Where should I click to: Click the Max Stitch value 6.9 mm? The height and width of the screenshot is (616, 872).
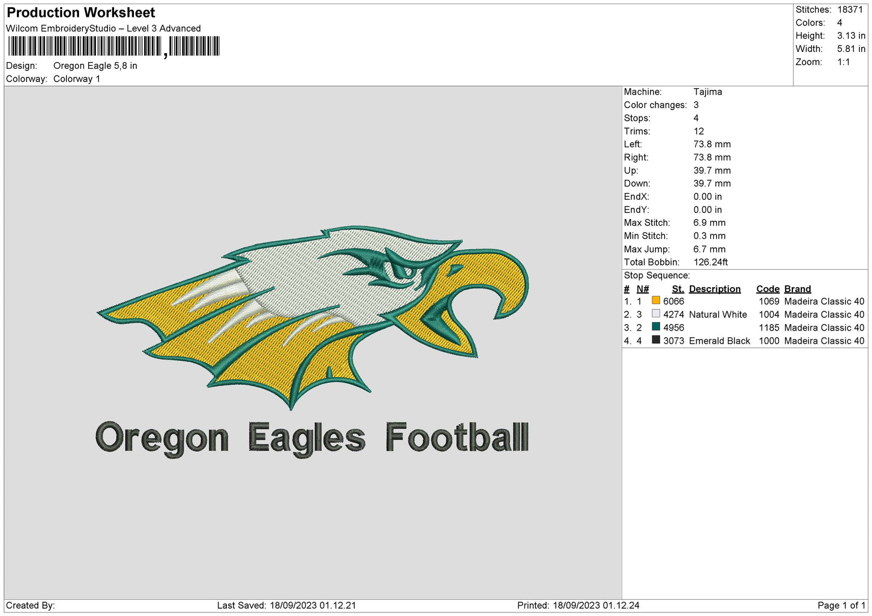point(709,223)
